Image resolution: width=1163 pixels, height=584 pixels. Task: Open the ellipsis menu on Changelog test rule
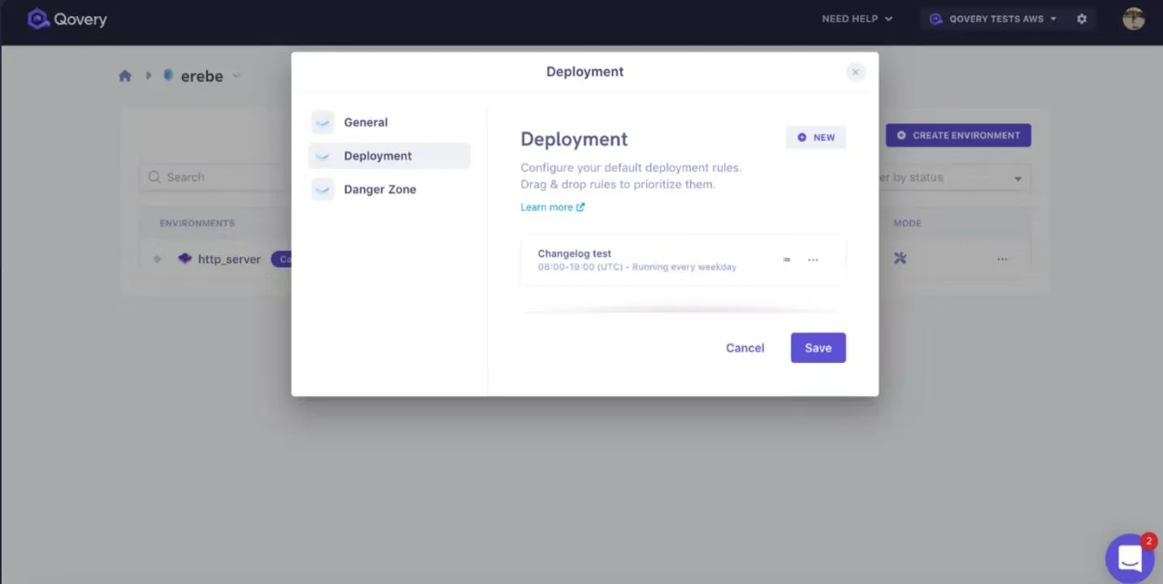click(x=814, y=259)
